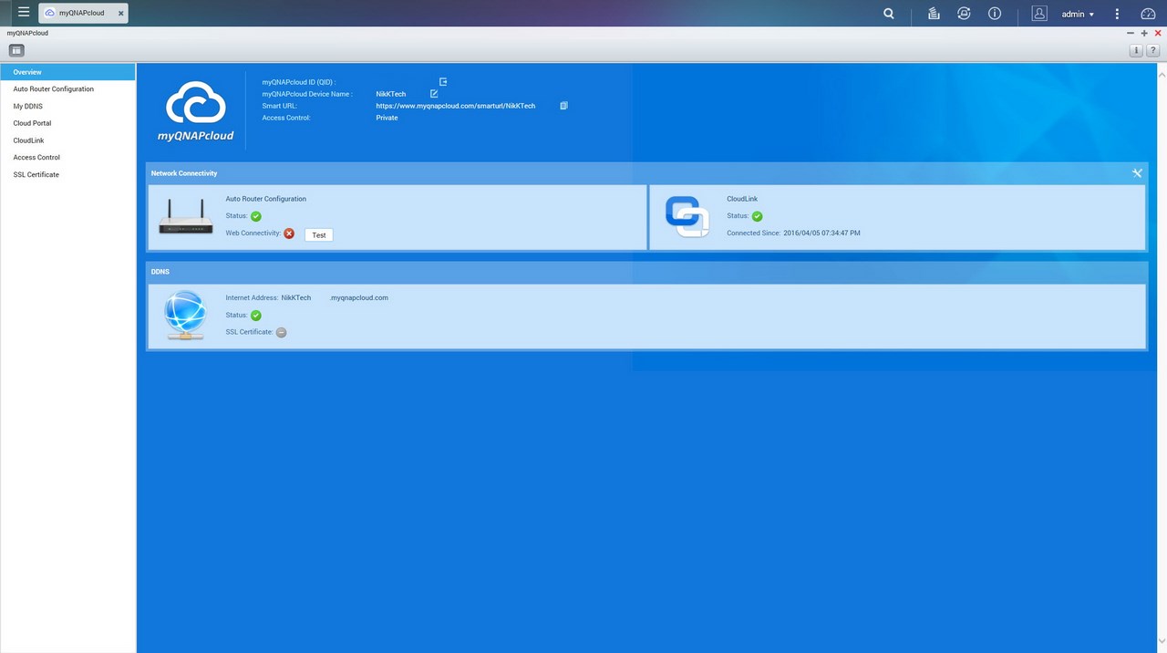Viewport: 1167px width, 653px height.
Task: Open Access Control settings
Action: coord(67,157)
